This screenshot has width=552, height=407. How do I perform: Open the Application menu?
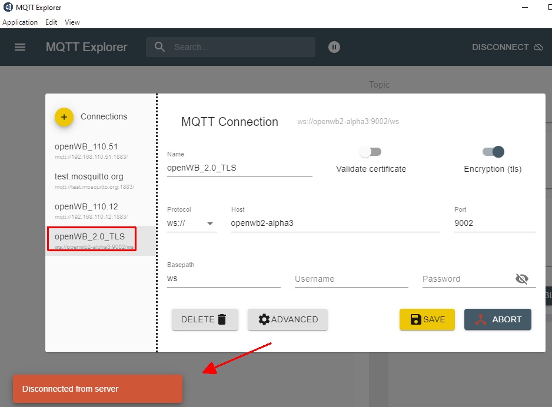point(20,22)
